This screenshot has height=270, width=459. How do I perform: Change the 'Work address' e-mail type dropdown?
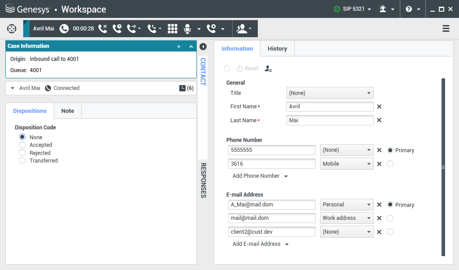click(x=346, y=218)
